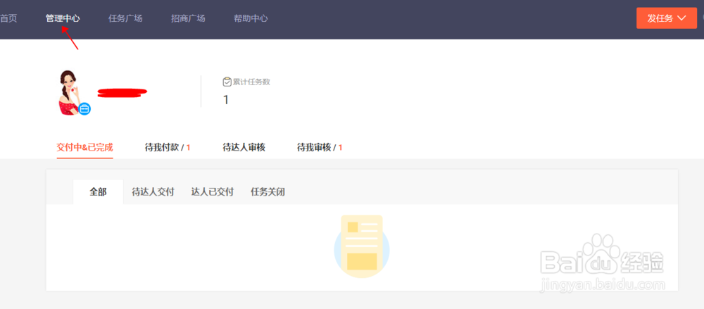Expand the 发任务 dropdown chevron
This screenshot has width=704, height=309.
point(682,18)
